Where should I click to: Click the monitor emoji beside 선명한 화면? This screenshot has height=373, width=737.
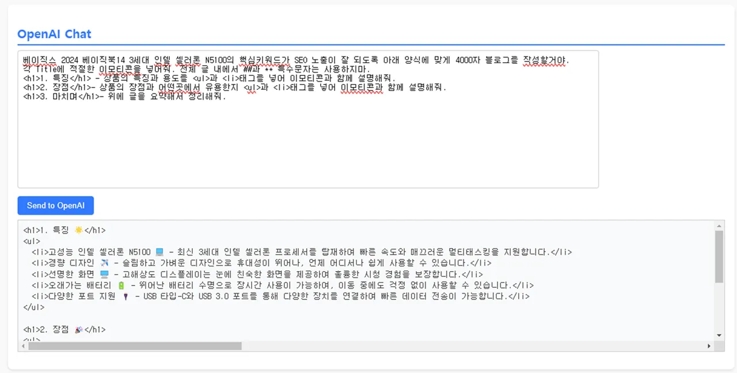tap(104, 275)
